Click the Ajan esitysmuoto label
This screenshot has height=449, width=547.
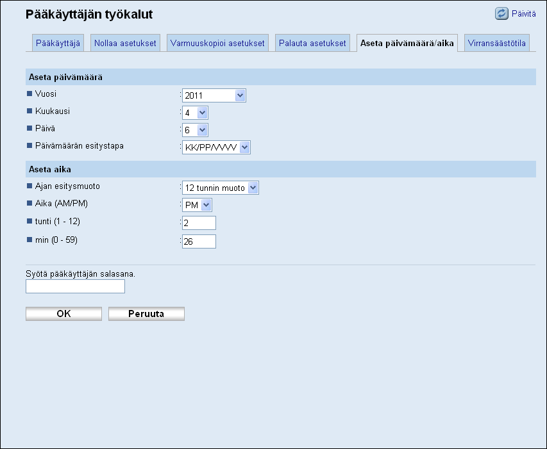pyautogui.click(x=67, y=186)
